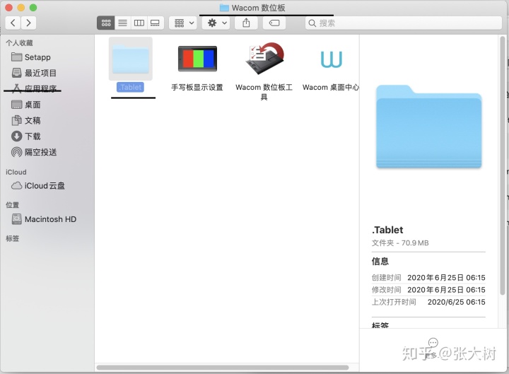This screenshot has width=509, height=374.
Task: Click the preview pane vertical scrollbar
Action: (503, 165)
